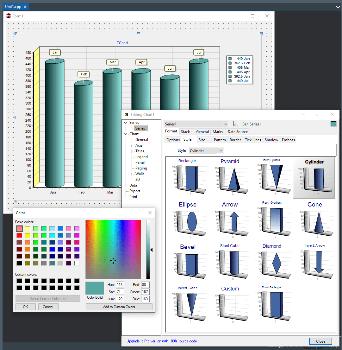342x350 pixels.
Task: Open the Series1 selector dropdown
Action: click(225, 124)
